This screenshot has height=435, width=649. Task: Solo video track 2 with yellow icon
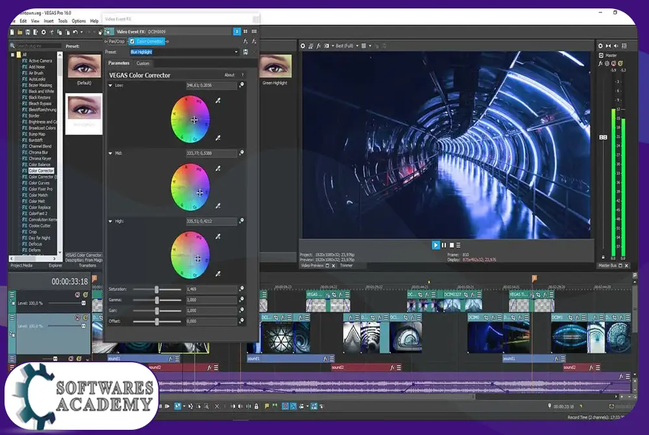click(85, 317)
